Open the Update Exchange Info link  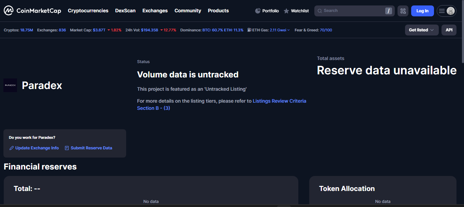(37, 148)
